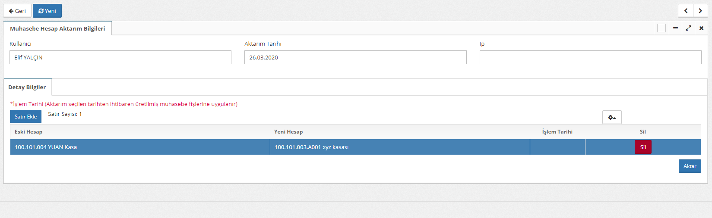Click the Aktarım Tarihi date field
The height and width of the screenshot is (218, 712).
355,57
